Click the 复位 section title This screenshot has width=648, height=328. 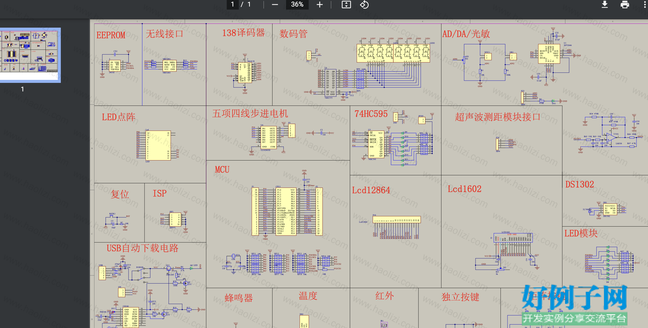(x=120, y=194)
